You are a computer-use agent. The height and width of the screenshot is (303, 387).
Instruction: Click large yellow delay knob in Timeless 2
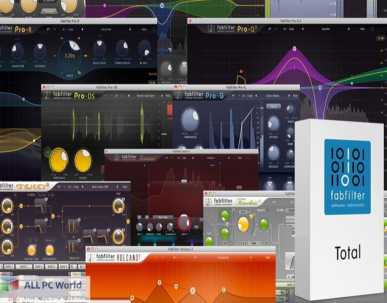[244, 224]
